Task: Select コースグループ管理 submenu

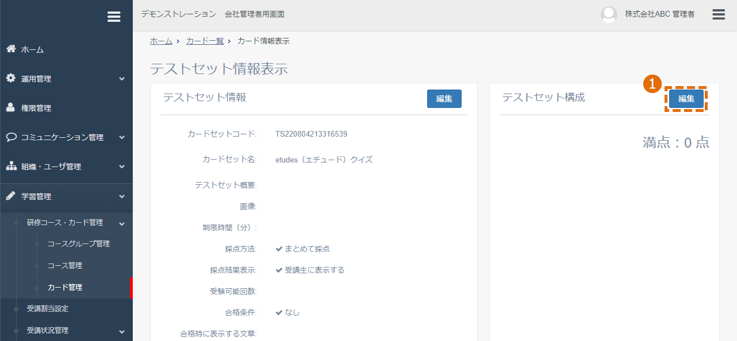Action: coord(79,243)
